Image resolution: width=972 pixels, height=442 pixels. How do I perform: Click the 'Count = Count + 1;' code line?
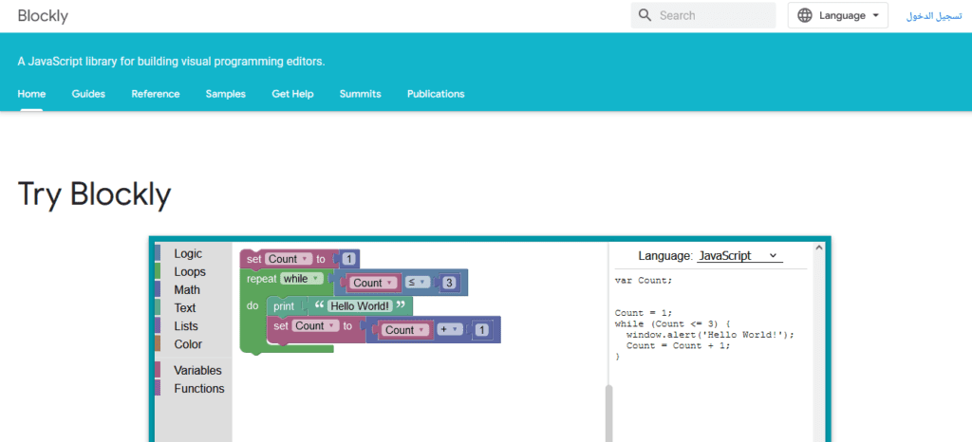point(678,346)
